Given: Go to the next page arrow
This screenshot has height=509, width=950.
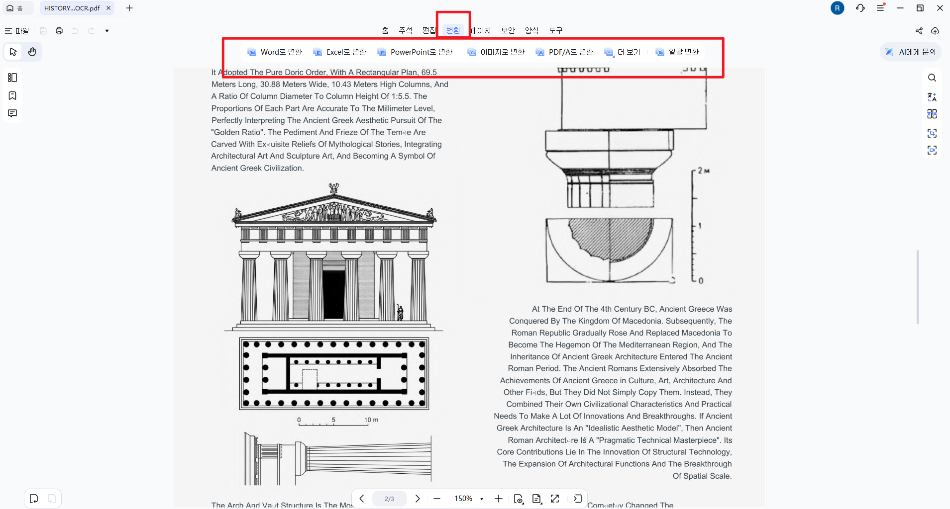Looking at the screenshot, I should 418,499.
